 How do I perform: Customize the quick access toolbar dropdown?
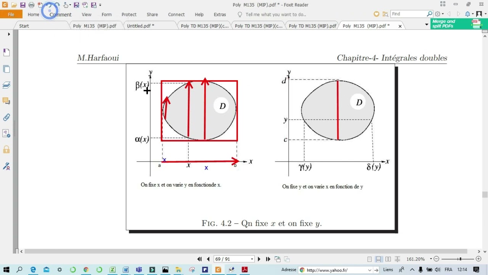100,5
